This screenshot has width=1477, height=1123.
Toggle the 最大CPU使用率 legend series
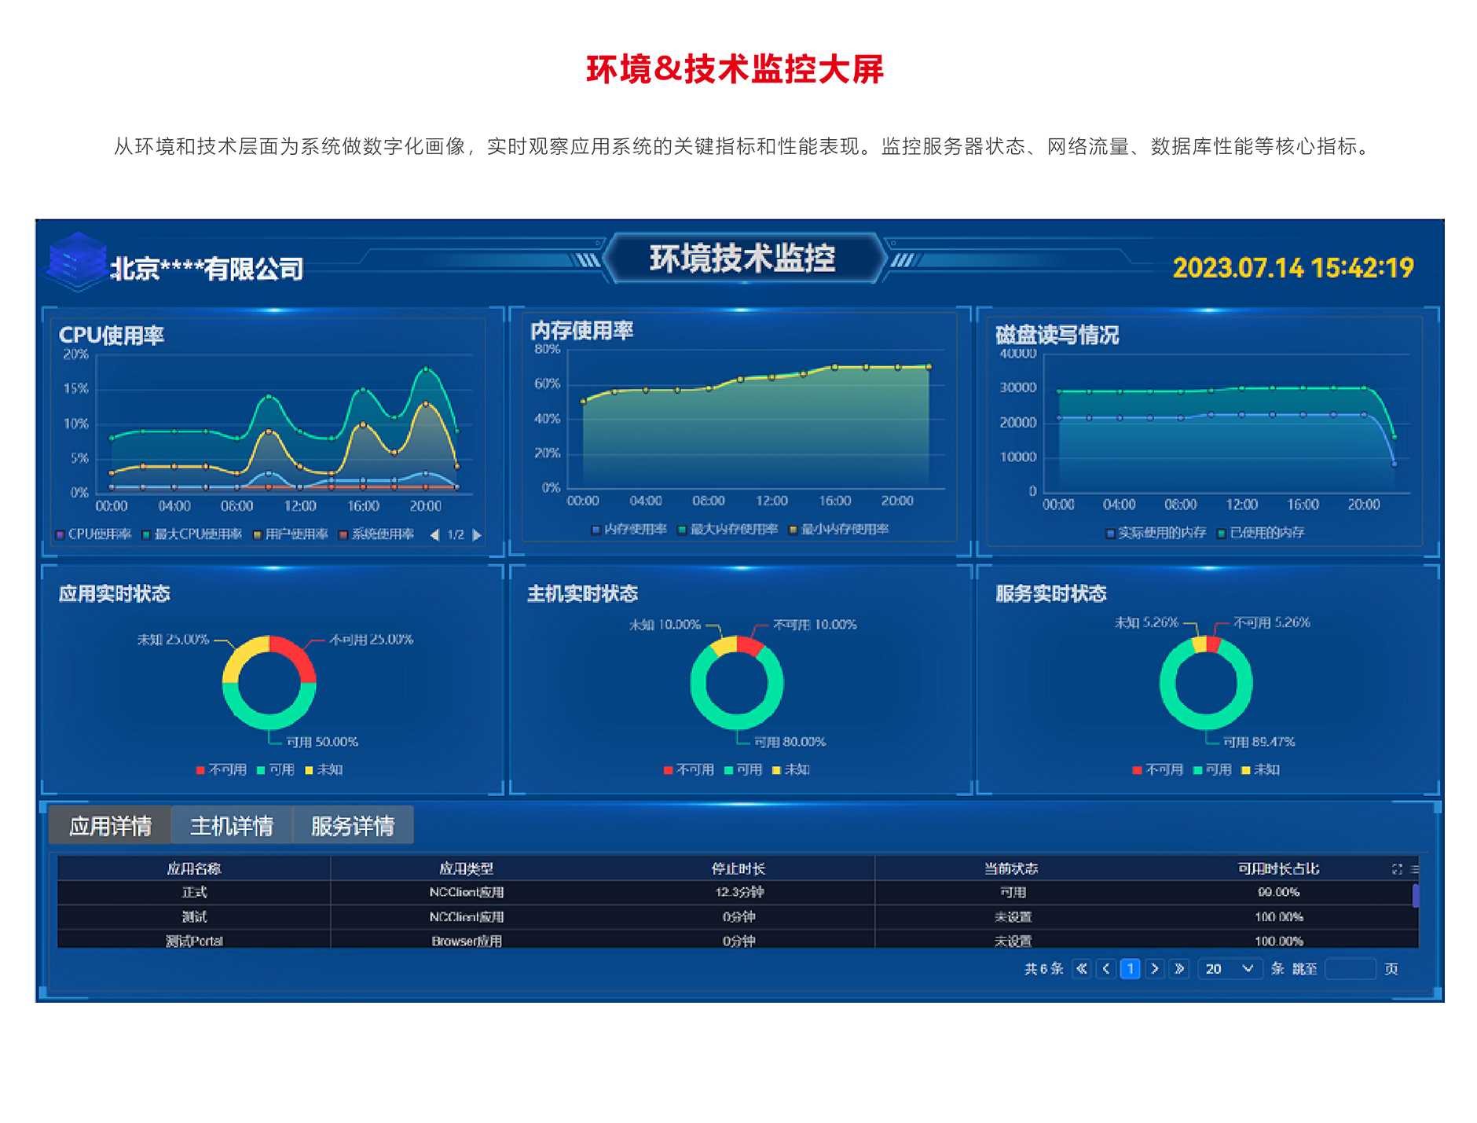[192, 534]
